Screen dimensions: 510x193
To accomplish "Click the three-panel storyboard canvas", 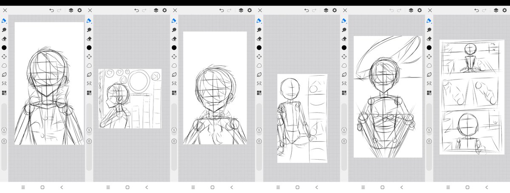I will (x=471, y=97).
